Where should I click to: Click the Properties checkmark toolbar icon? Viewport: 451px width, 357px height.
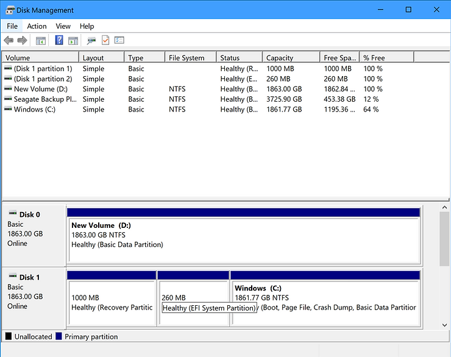tap(105, 41)
